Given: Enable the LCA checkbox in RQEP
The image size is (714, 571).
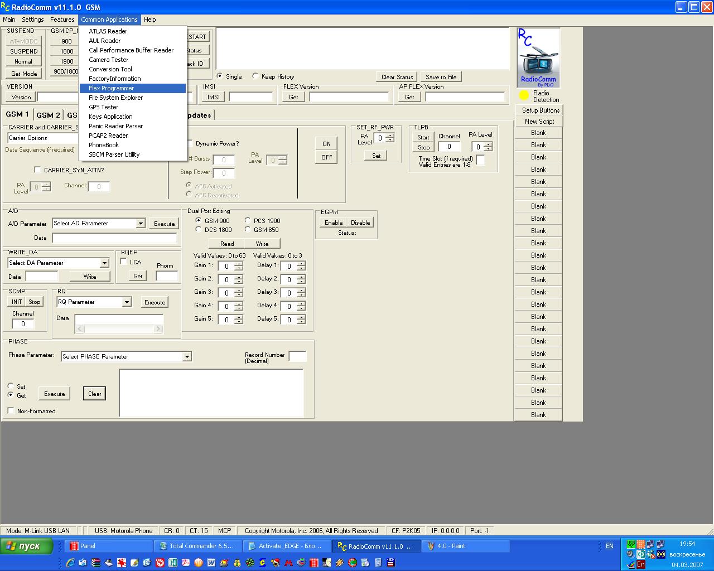Looking at the screenshot, I should coord(124,262).
